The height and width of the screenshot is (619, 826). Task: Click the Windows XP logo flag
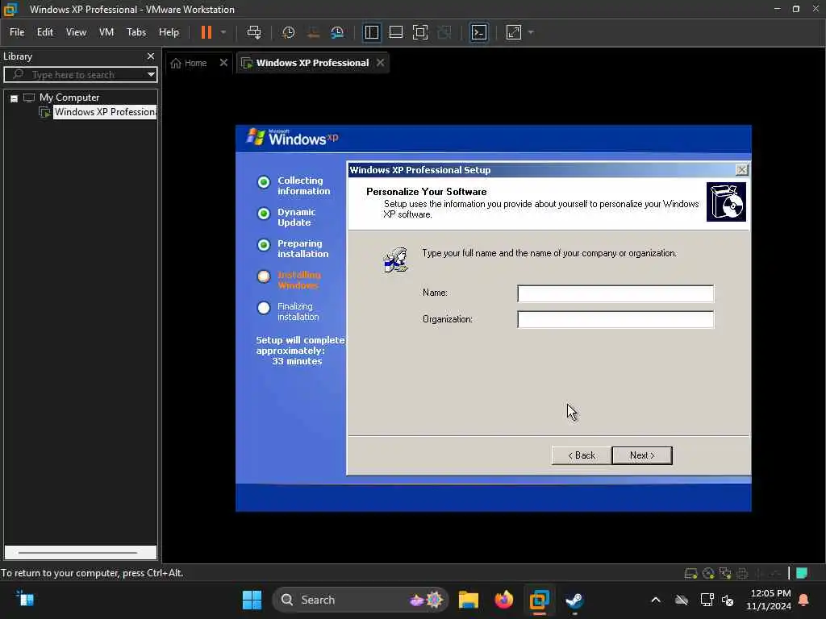[x=256, y=137]
